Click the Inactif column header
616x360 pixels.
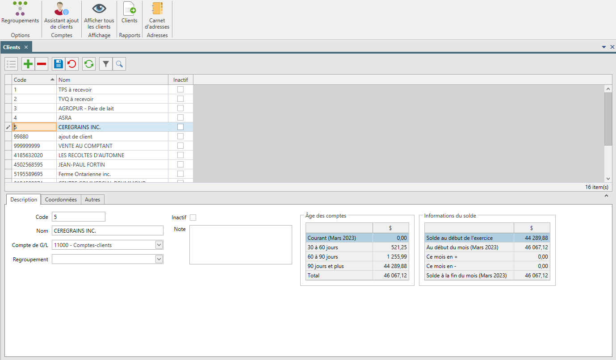pyautogui.click(x=181, y=80)
